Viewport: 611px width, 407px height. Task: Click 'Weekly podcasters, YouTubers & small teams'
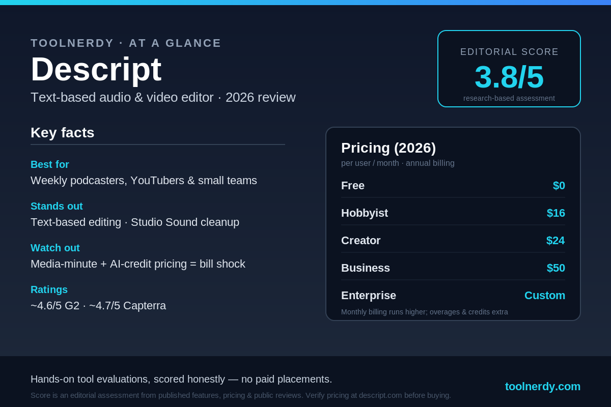tap(144, 181)
